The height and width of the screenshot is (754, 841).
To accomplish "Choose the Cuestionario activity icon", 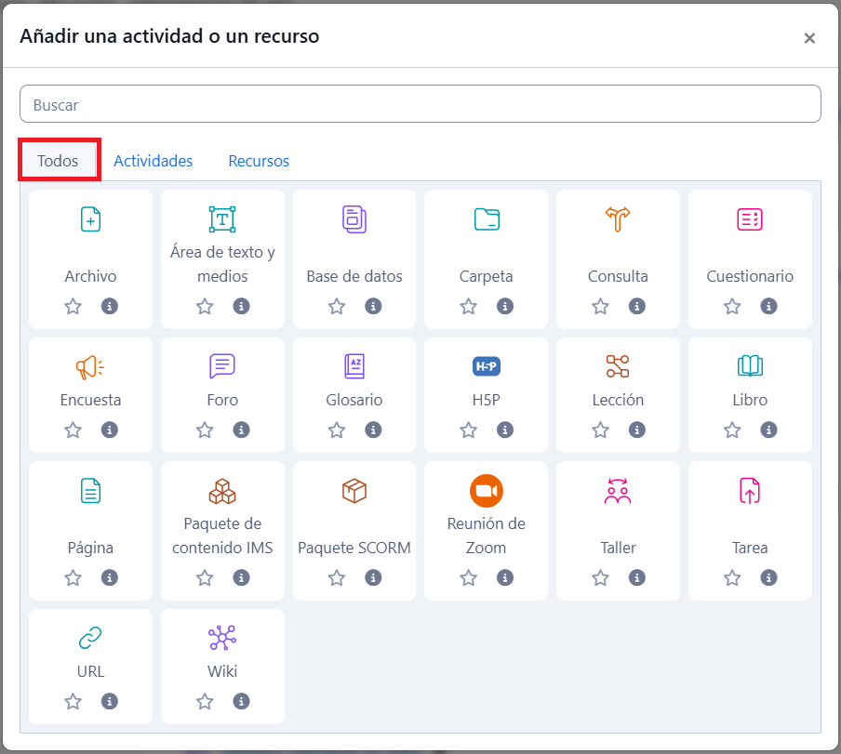I will pyautogui.click(x=749, y=219).
